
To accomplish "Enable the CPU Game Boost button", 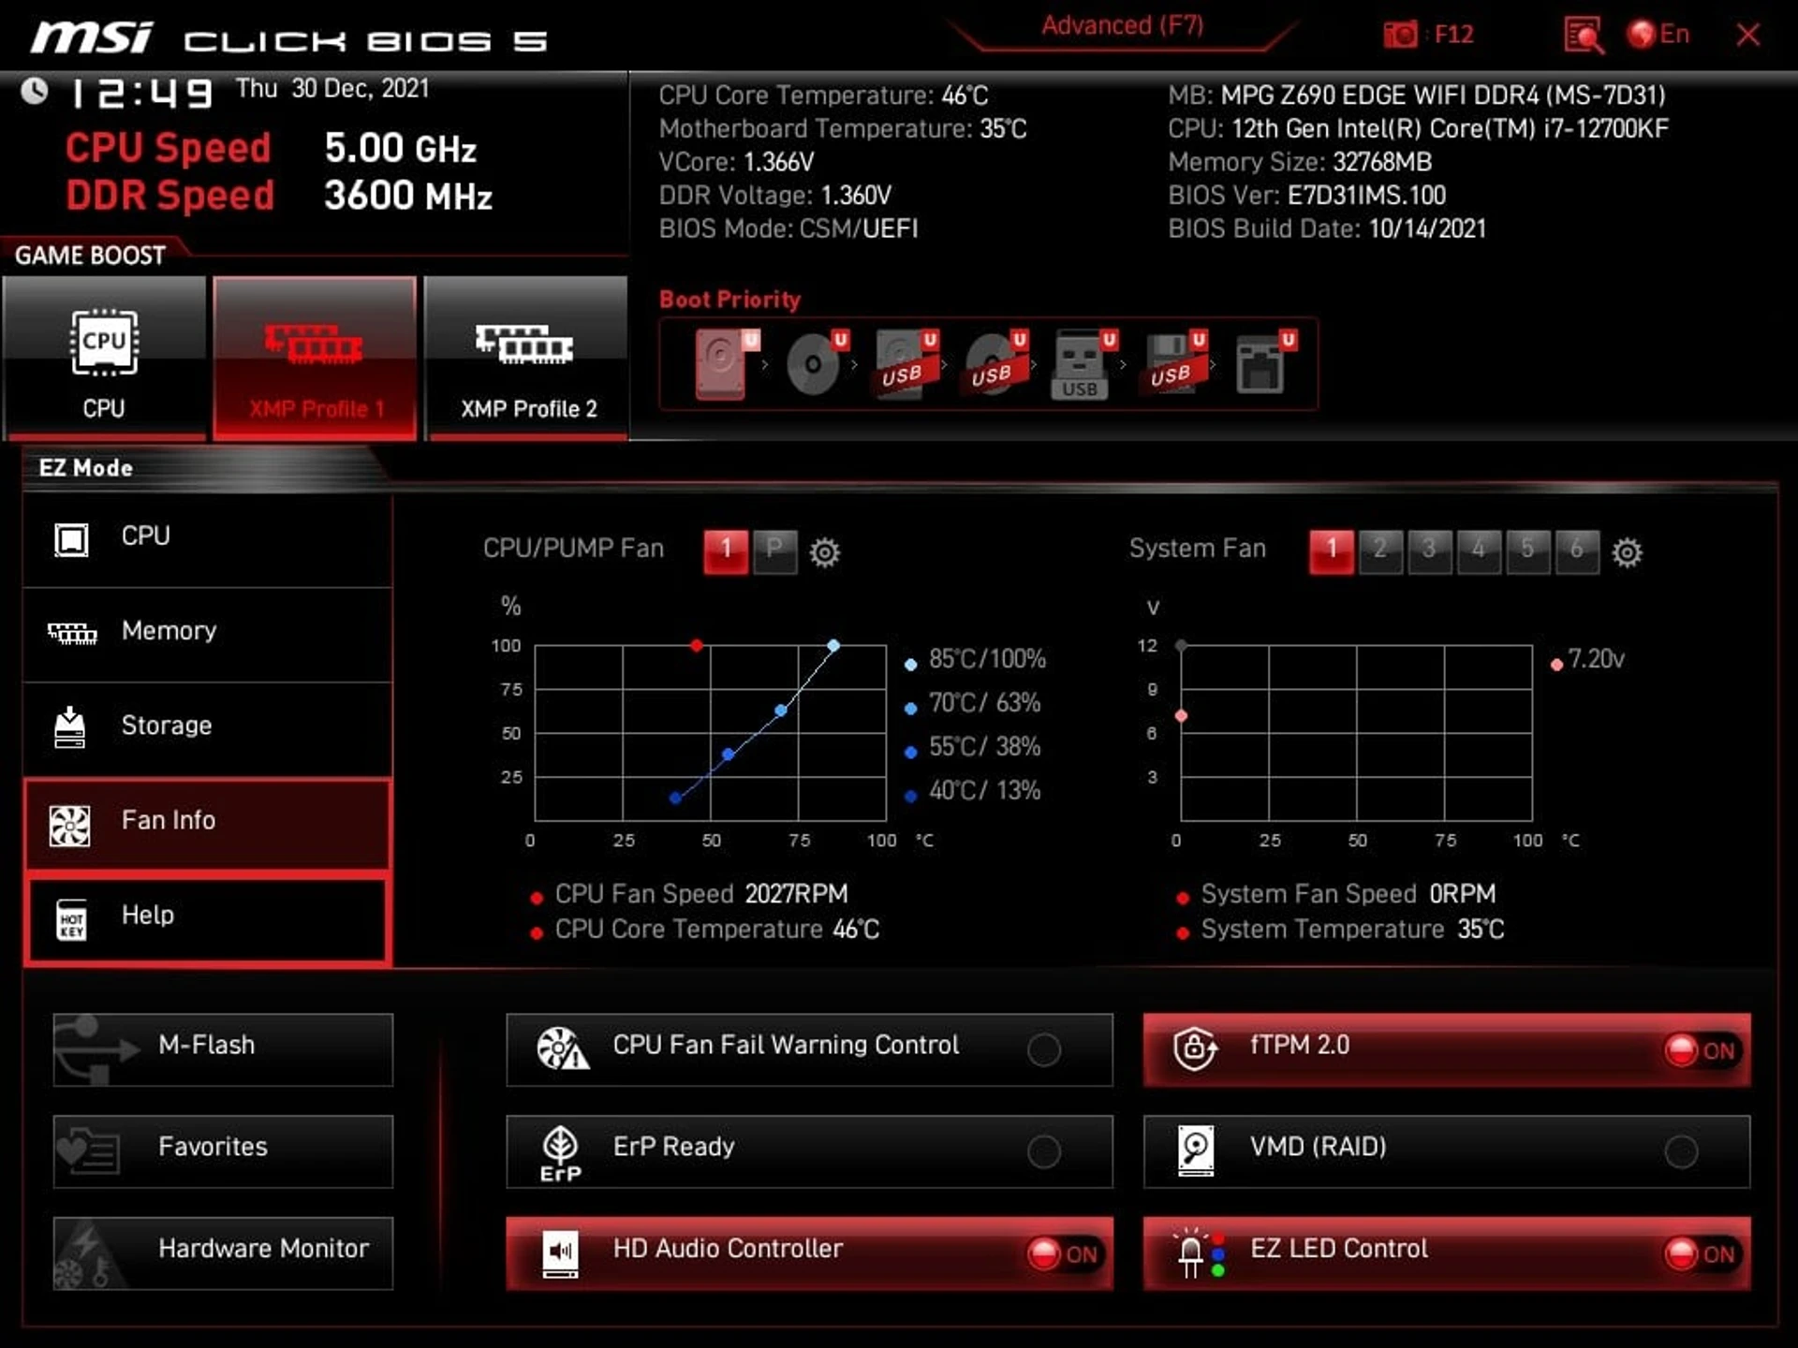I will pos(104,358).
